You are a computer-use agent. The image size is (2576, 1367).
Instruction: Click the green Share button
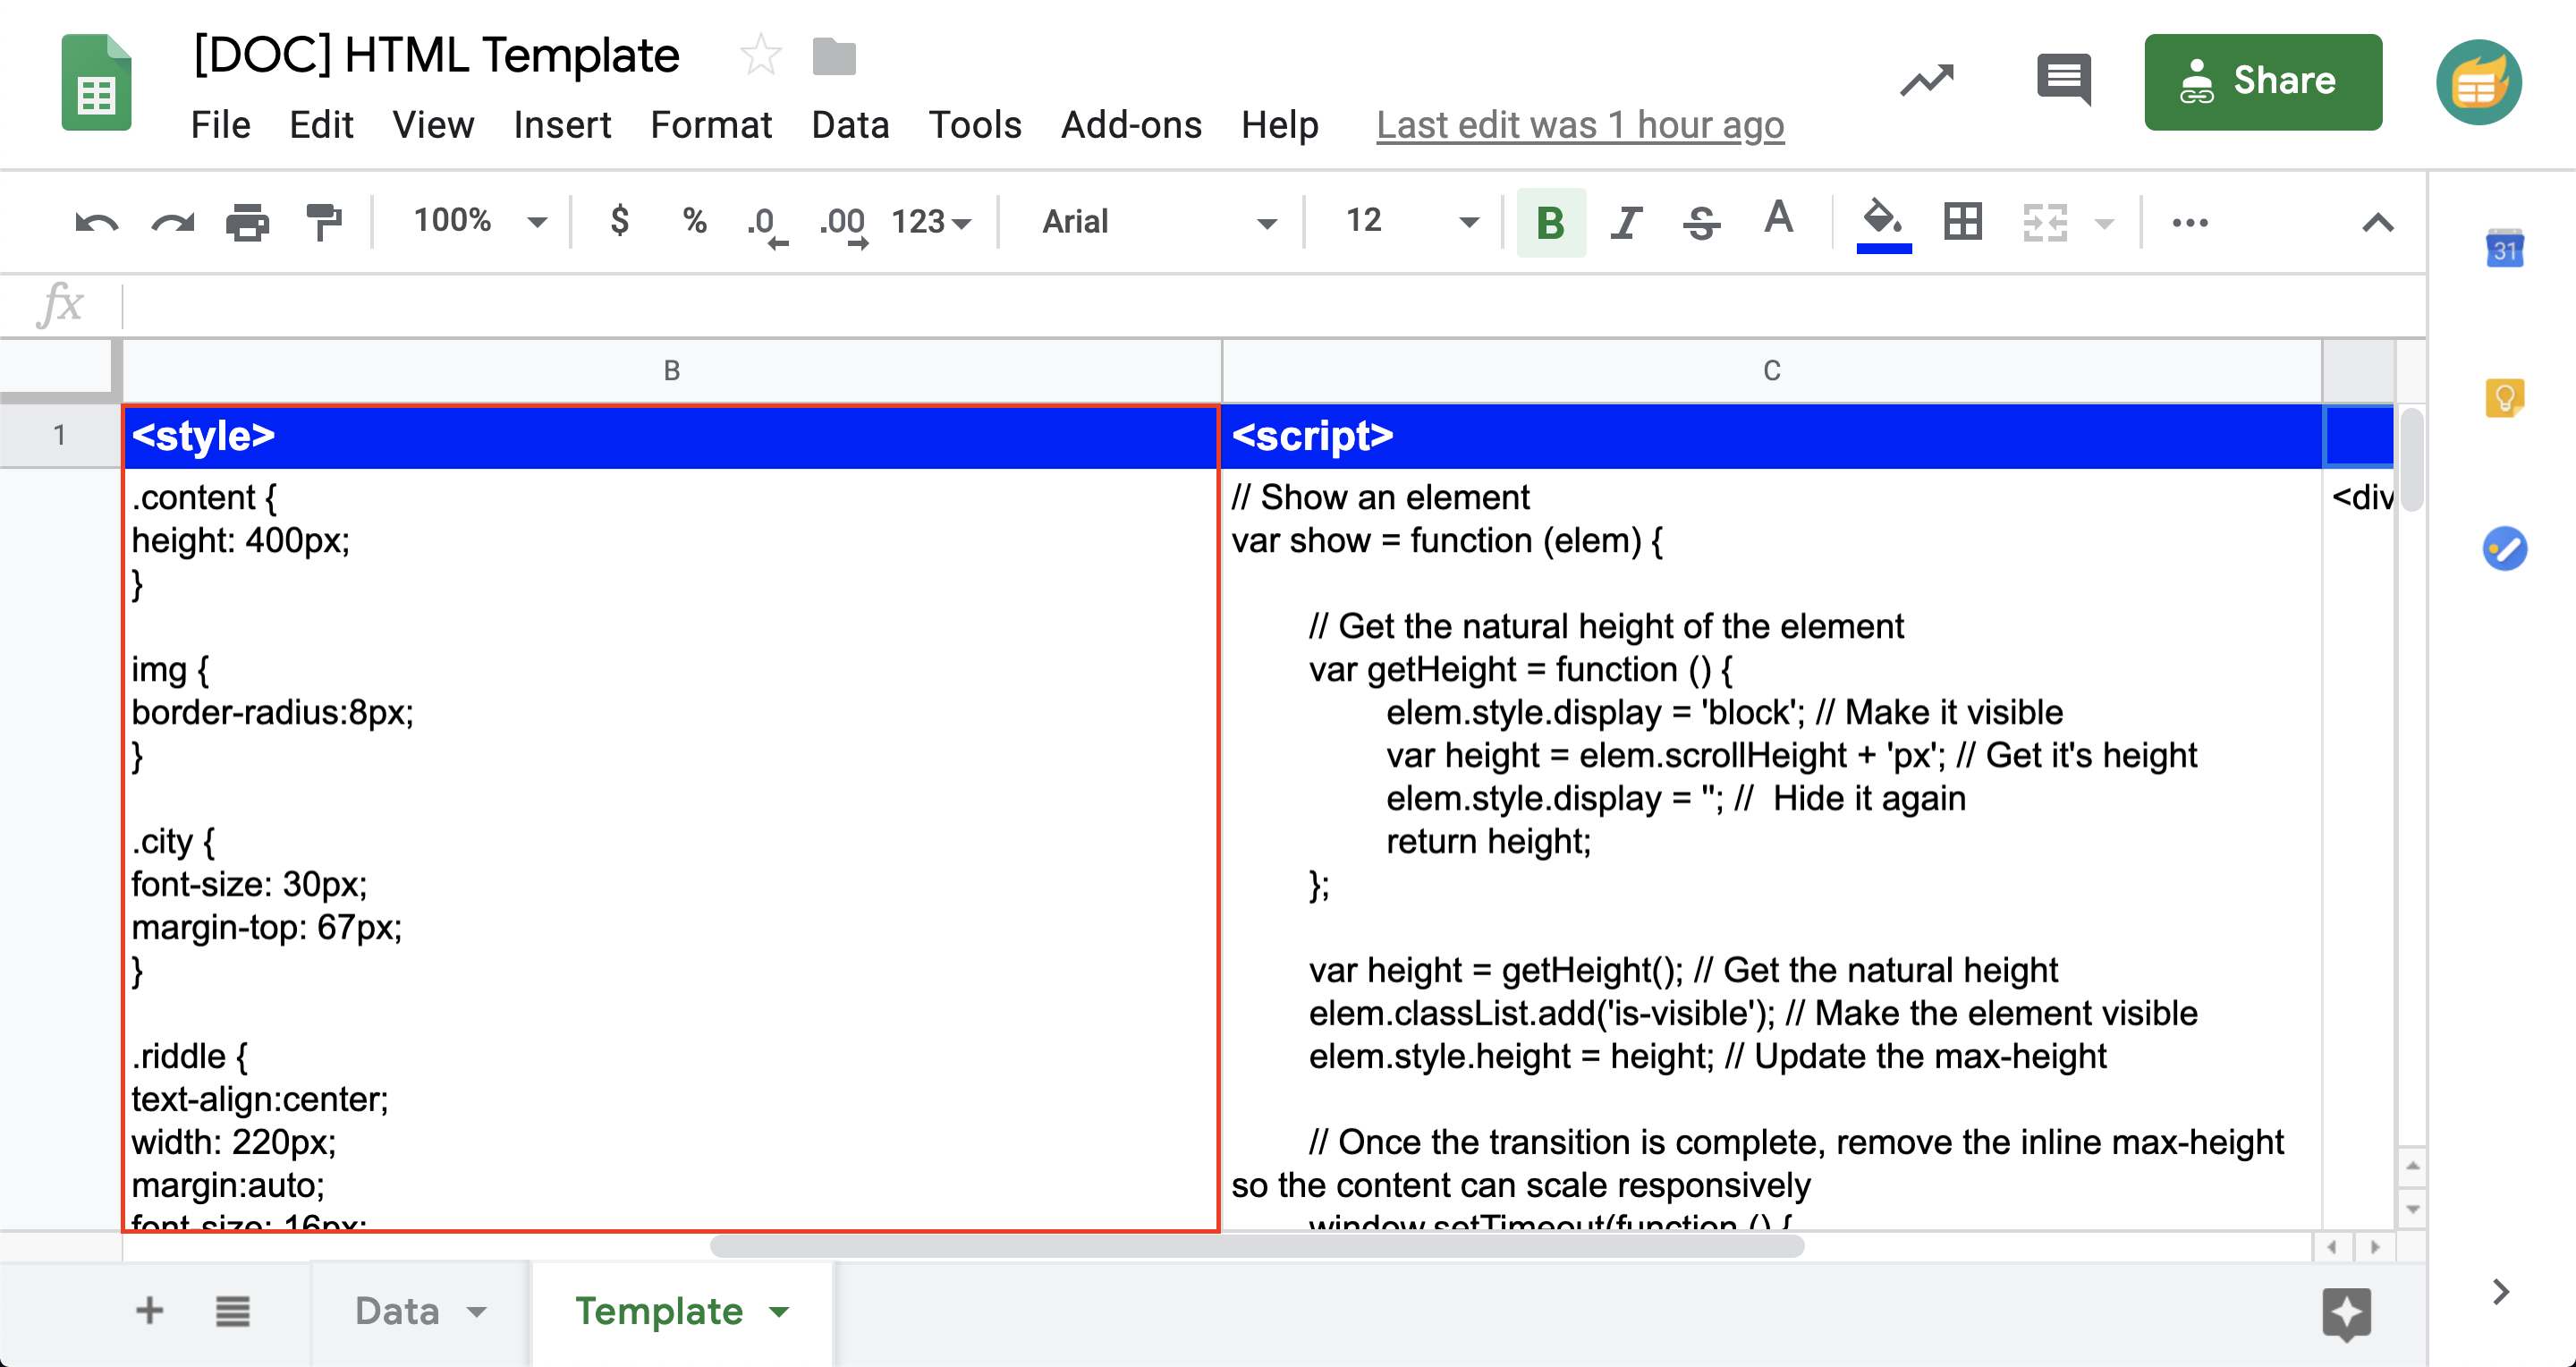tap(2263, 81)
